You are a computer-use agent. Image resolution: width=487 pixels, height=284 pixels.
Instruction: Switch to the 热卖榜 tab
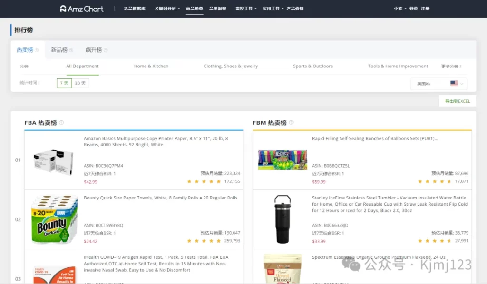point(25,50)
